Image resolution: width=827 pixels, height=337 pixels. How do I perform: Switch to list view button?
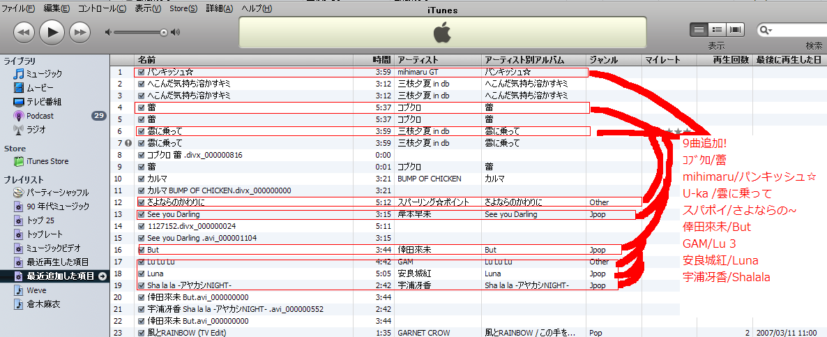tap(699, 29)
